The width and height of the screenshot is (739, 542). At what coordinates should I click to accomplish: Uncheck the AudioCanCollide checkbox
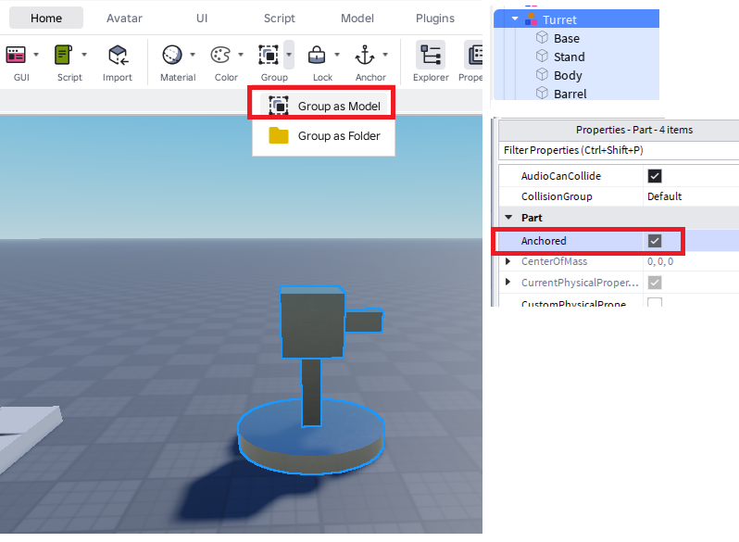tap(655, 176)
